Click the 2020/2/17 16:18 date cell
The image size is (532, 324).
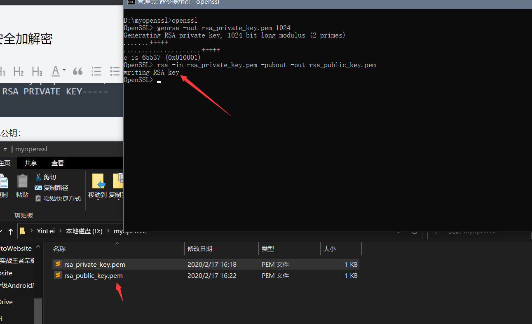(212, 264)
